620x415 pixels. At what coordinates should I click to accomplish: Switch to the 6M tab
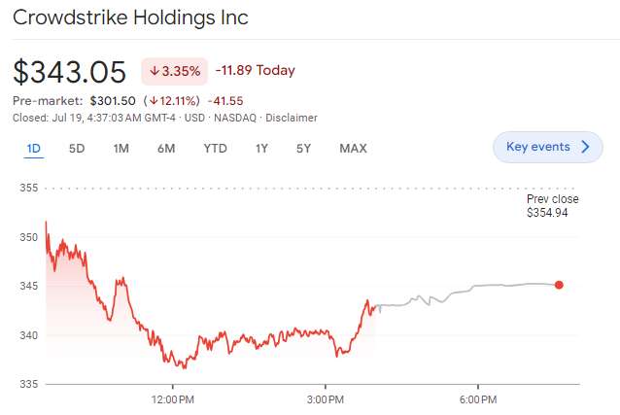[166, 148]
